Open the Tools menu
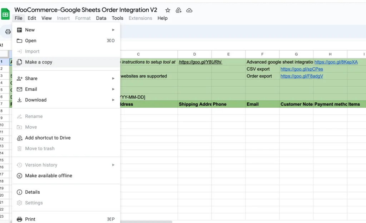 click(117, 18)
